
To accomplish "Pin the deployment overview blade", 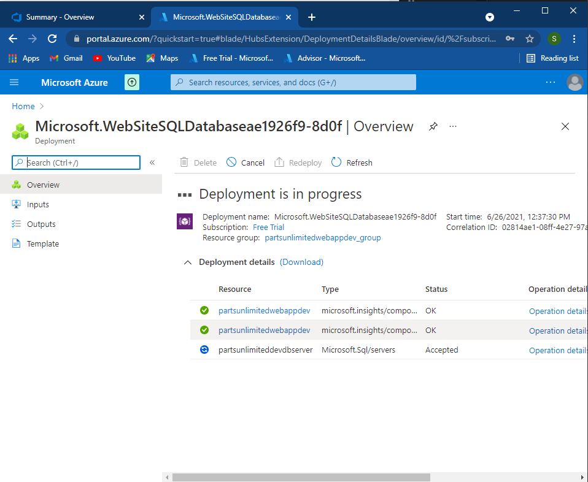I will pos(433,126).
